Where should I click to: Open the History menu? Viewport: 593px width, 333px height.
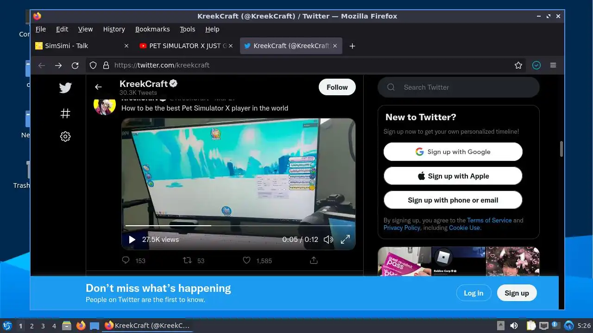[114, 29]
